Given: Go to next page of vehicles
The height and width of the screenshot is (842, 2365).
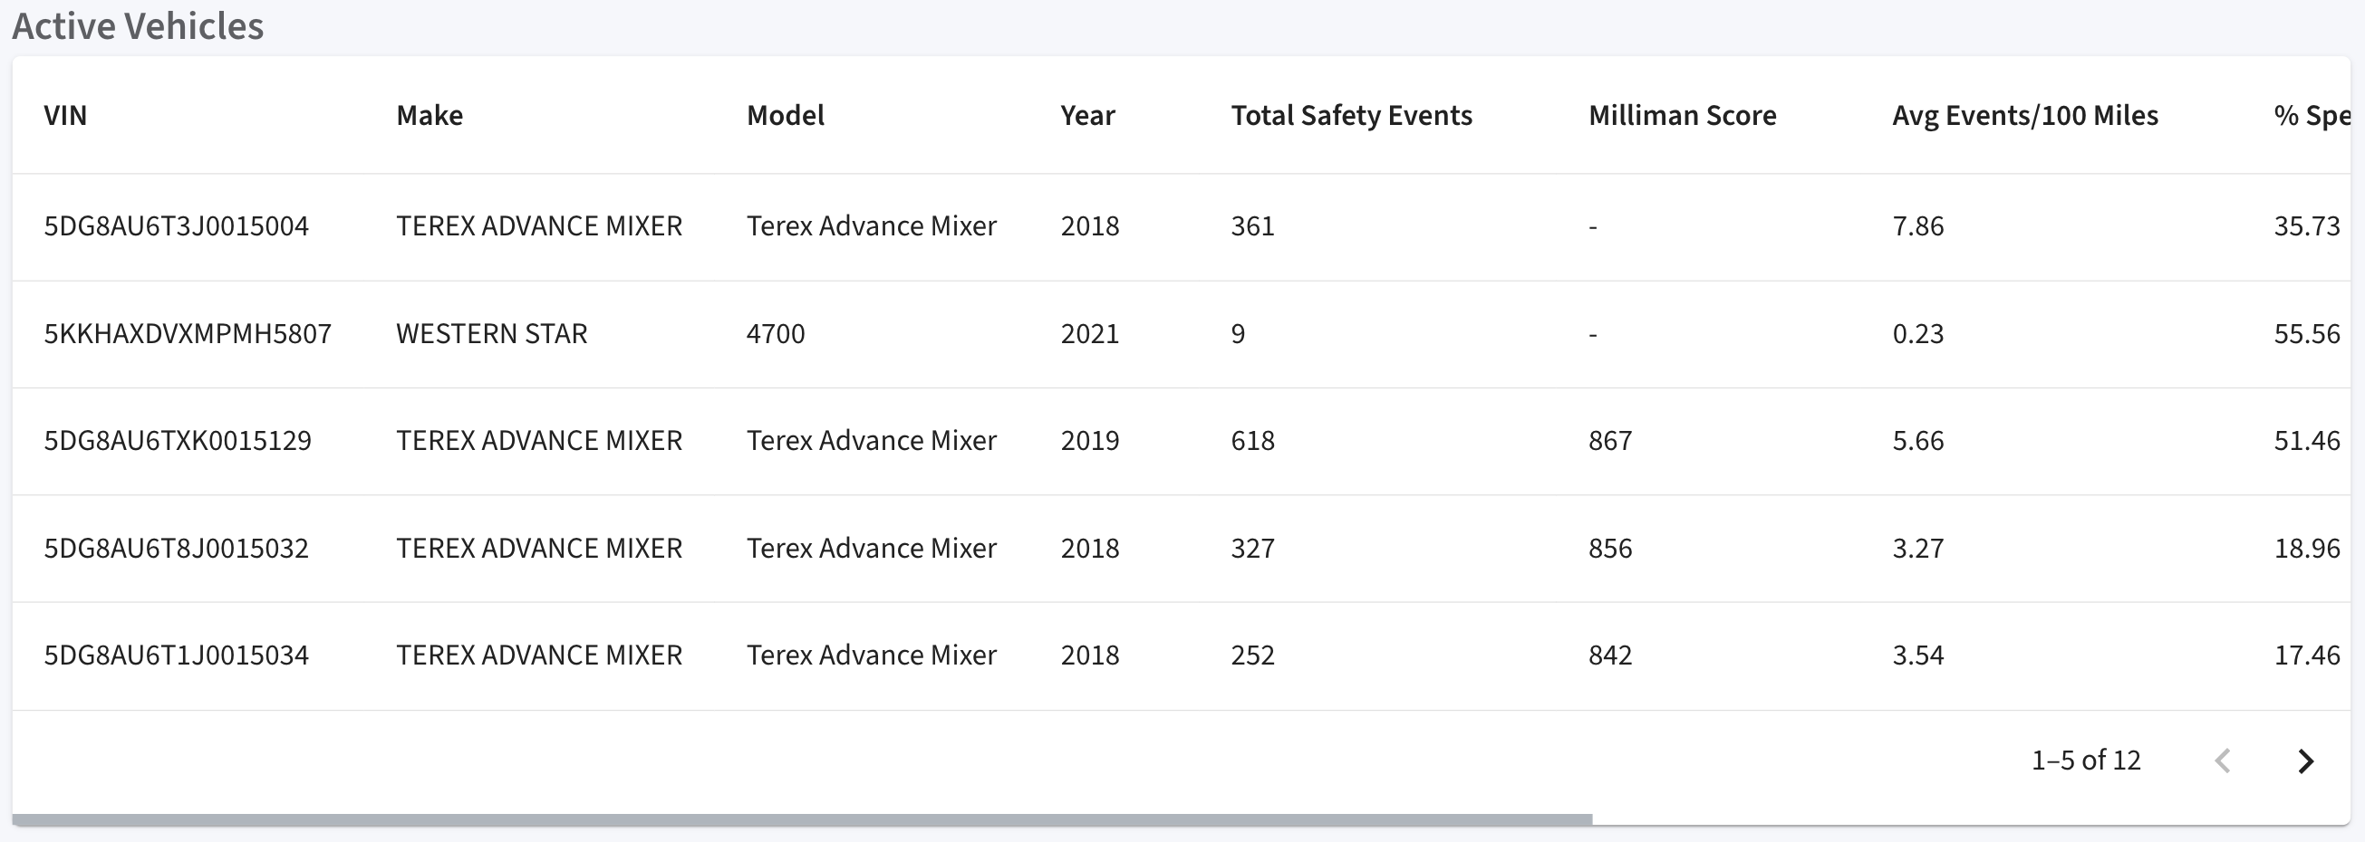Looking at the screenshot, I should click(x=2305, y=761).
